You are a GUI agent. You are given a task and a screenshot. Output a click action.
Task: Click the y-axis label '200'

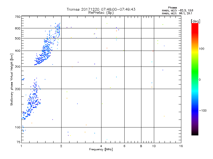coord(18,89)
